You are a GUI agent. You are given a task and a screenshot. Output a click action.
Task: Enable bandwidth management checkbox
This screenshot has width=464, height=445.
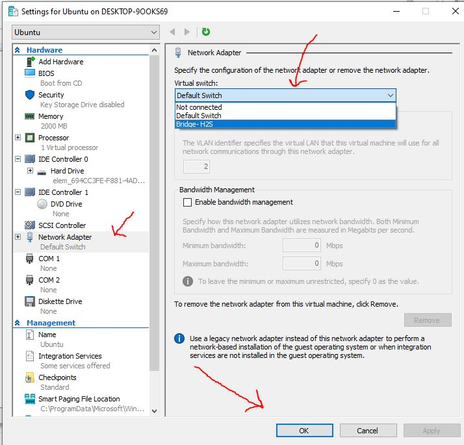tap(187, 203)
